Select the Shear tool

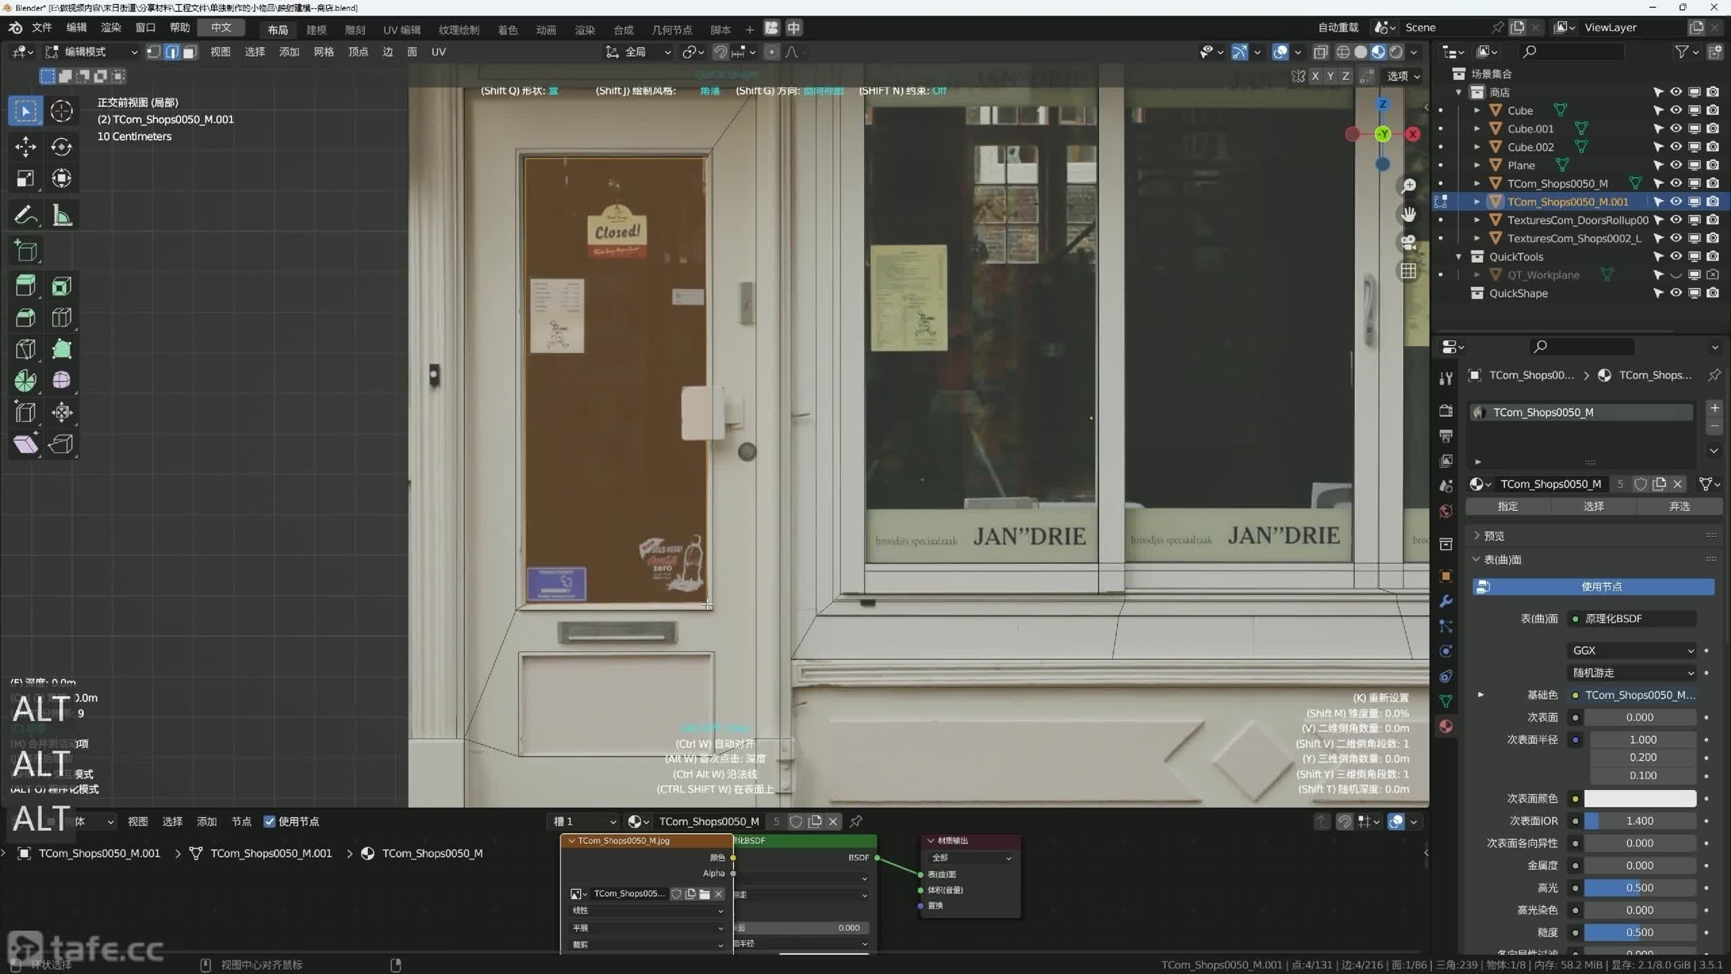coord(26,444)
